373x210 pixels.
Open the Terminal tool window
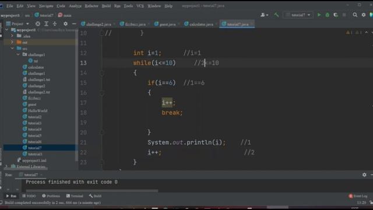coord(75,196)
